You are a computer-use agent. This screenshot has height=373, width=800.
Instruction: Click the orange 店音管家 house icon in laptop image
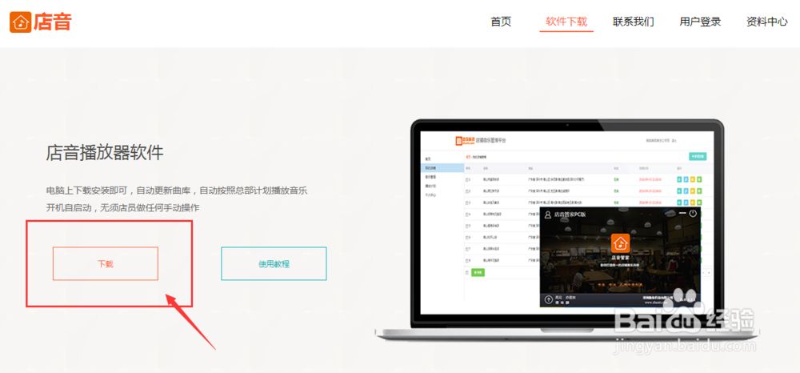621,243
